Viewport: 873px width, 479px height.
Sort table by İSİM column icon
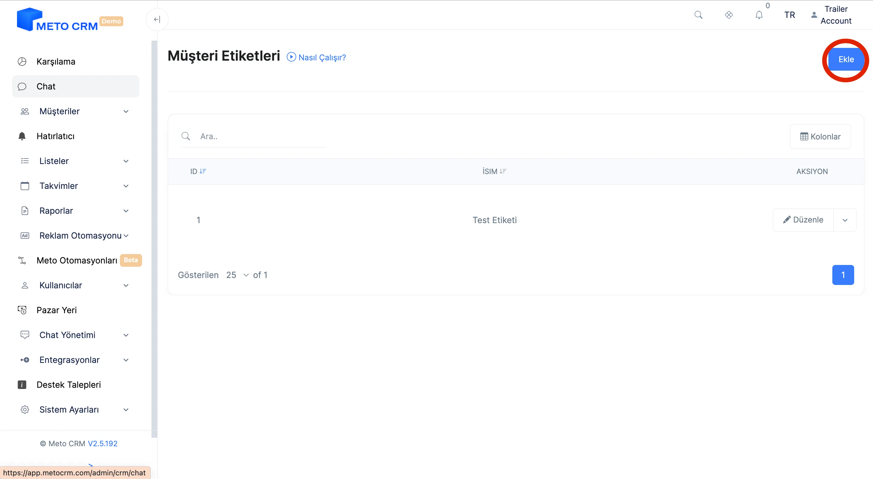[x=503, y=171]
